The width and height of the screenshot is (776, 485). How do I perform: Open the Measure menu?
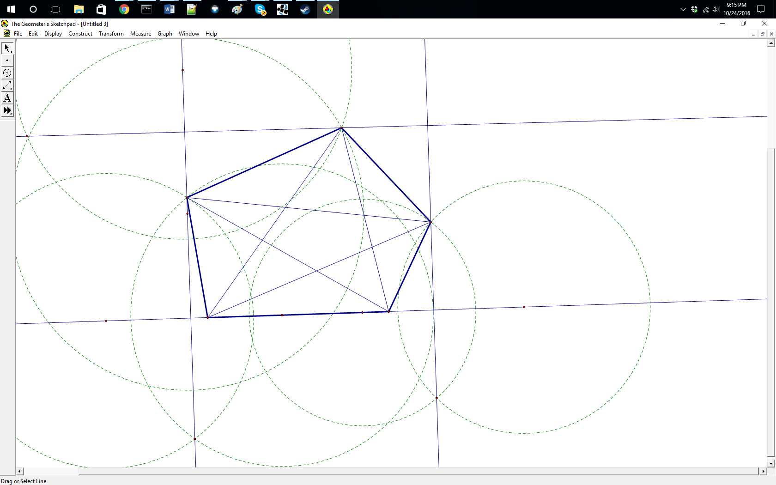click(x=140, y=34)
